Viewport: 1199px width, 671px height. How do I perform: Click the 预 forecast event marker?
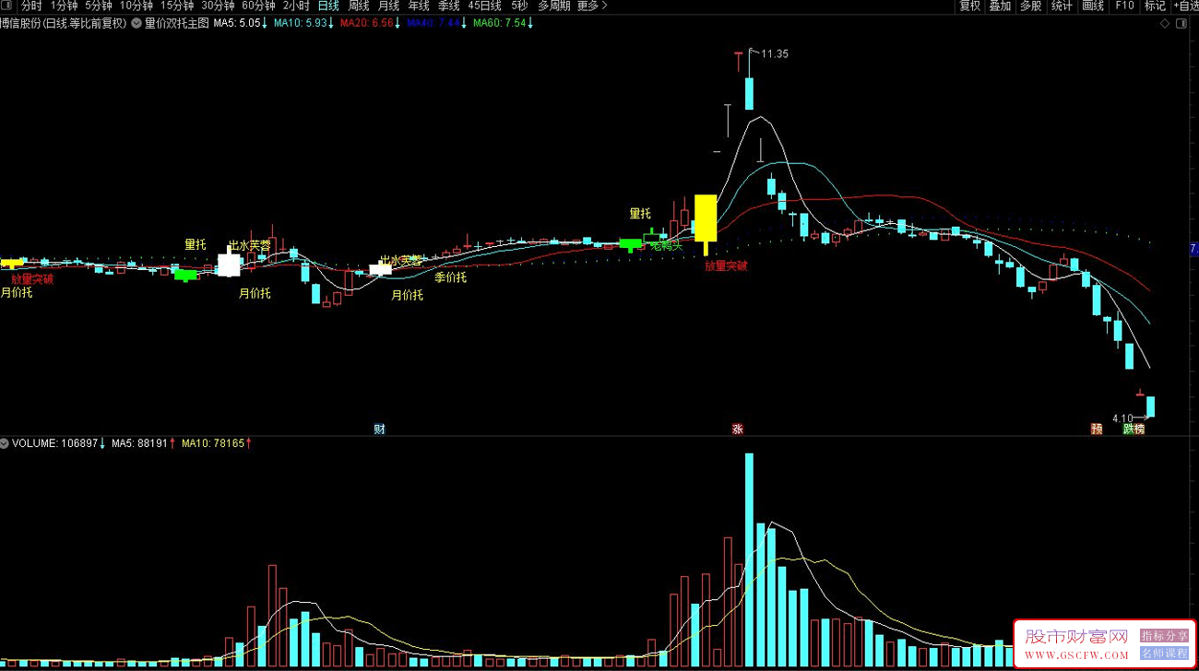coord(1097,430)
